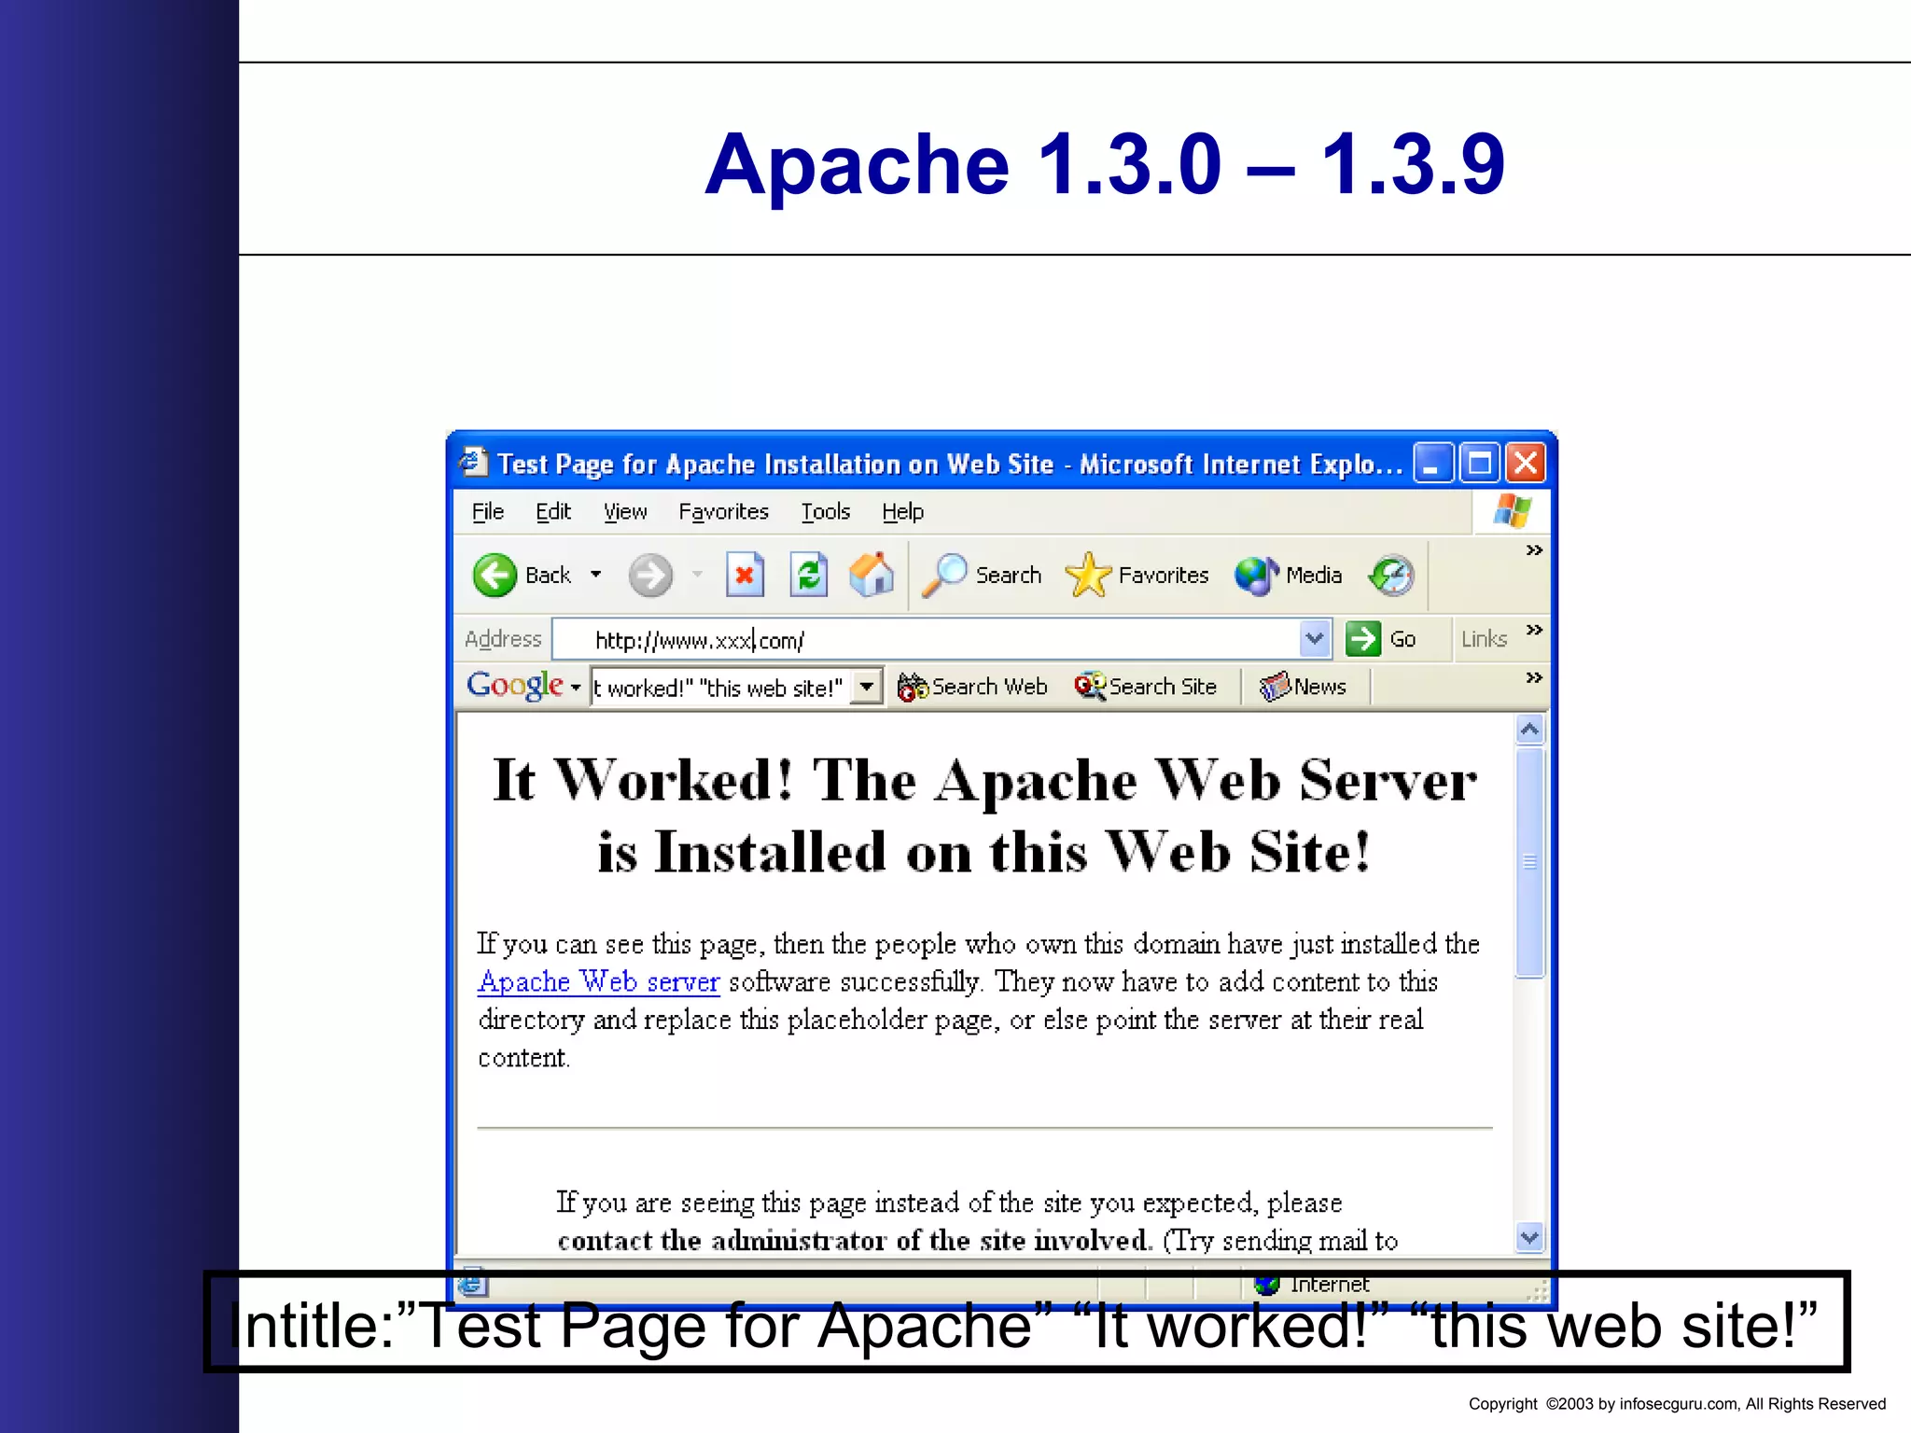This screenshot has width=1911, height=1433.
Task: Expand the Links toolbar chevron
Action: click(1533, 630)
